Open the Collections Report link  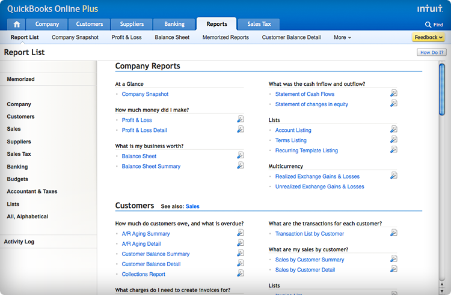coord(143,275)
